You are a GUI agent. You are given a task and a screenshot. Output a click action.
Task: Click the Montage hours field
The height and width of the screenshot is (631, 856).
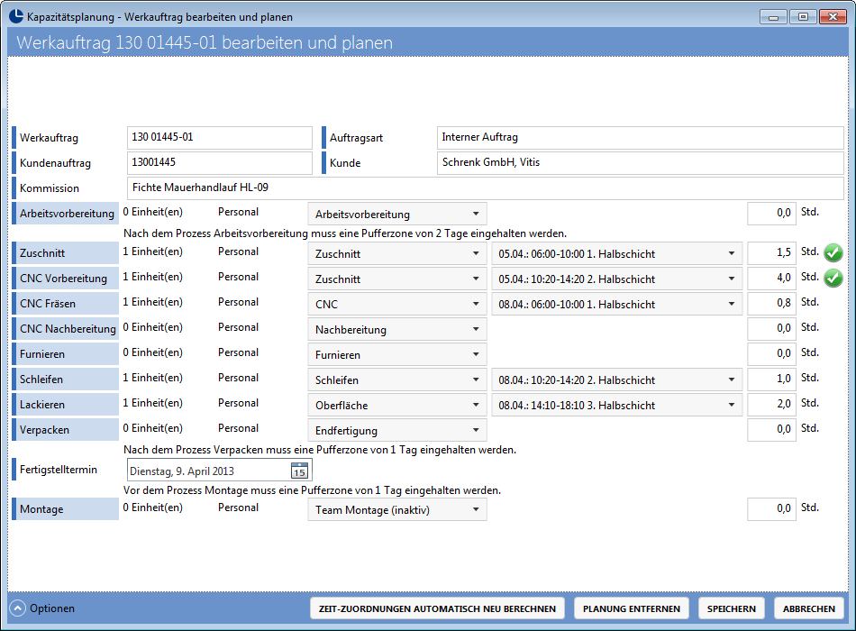[x=771, y=508]
